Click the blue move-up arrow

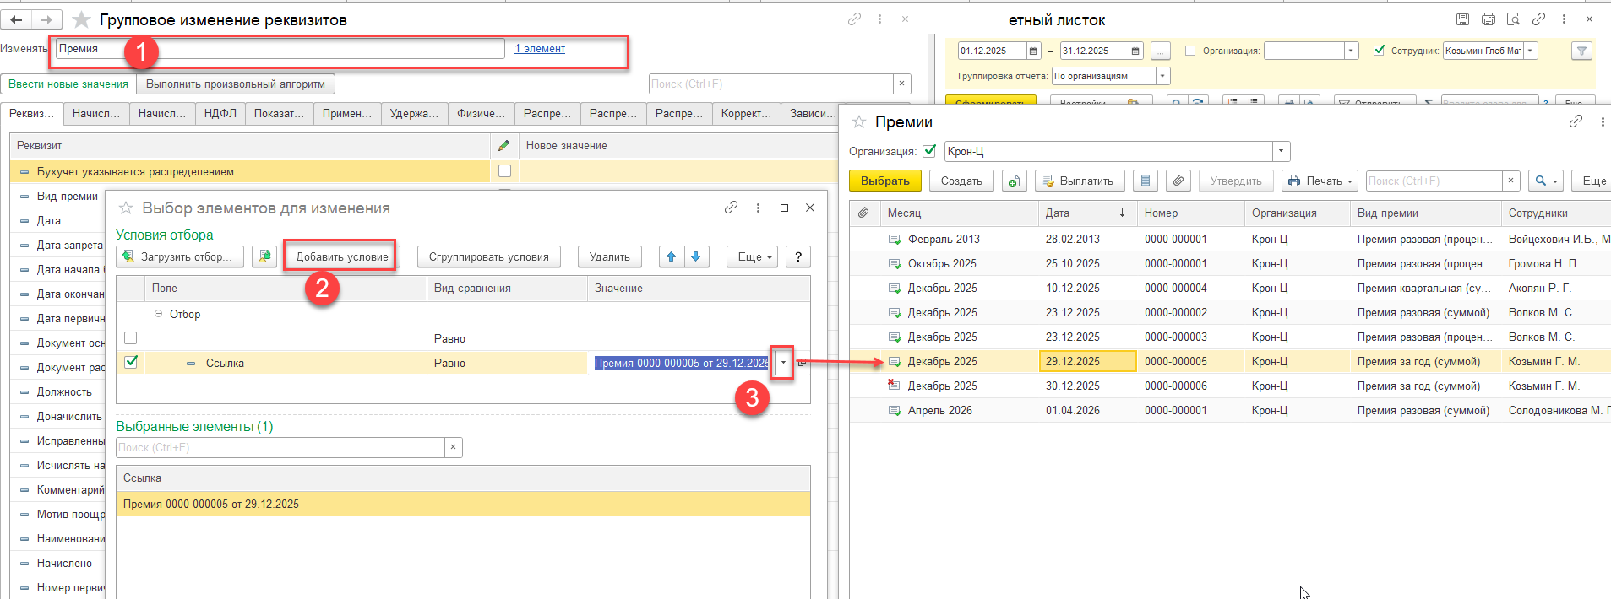click(x=671, y=256)
